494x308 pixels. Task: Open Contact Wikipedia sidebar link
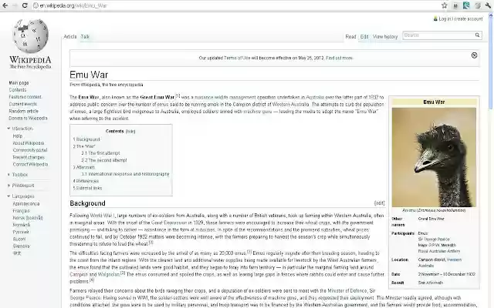30,164
